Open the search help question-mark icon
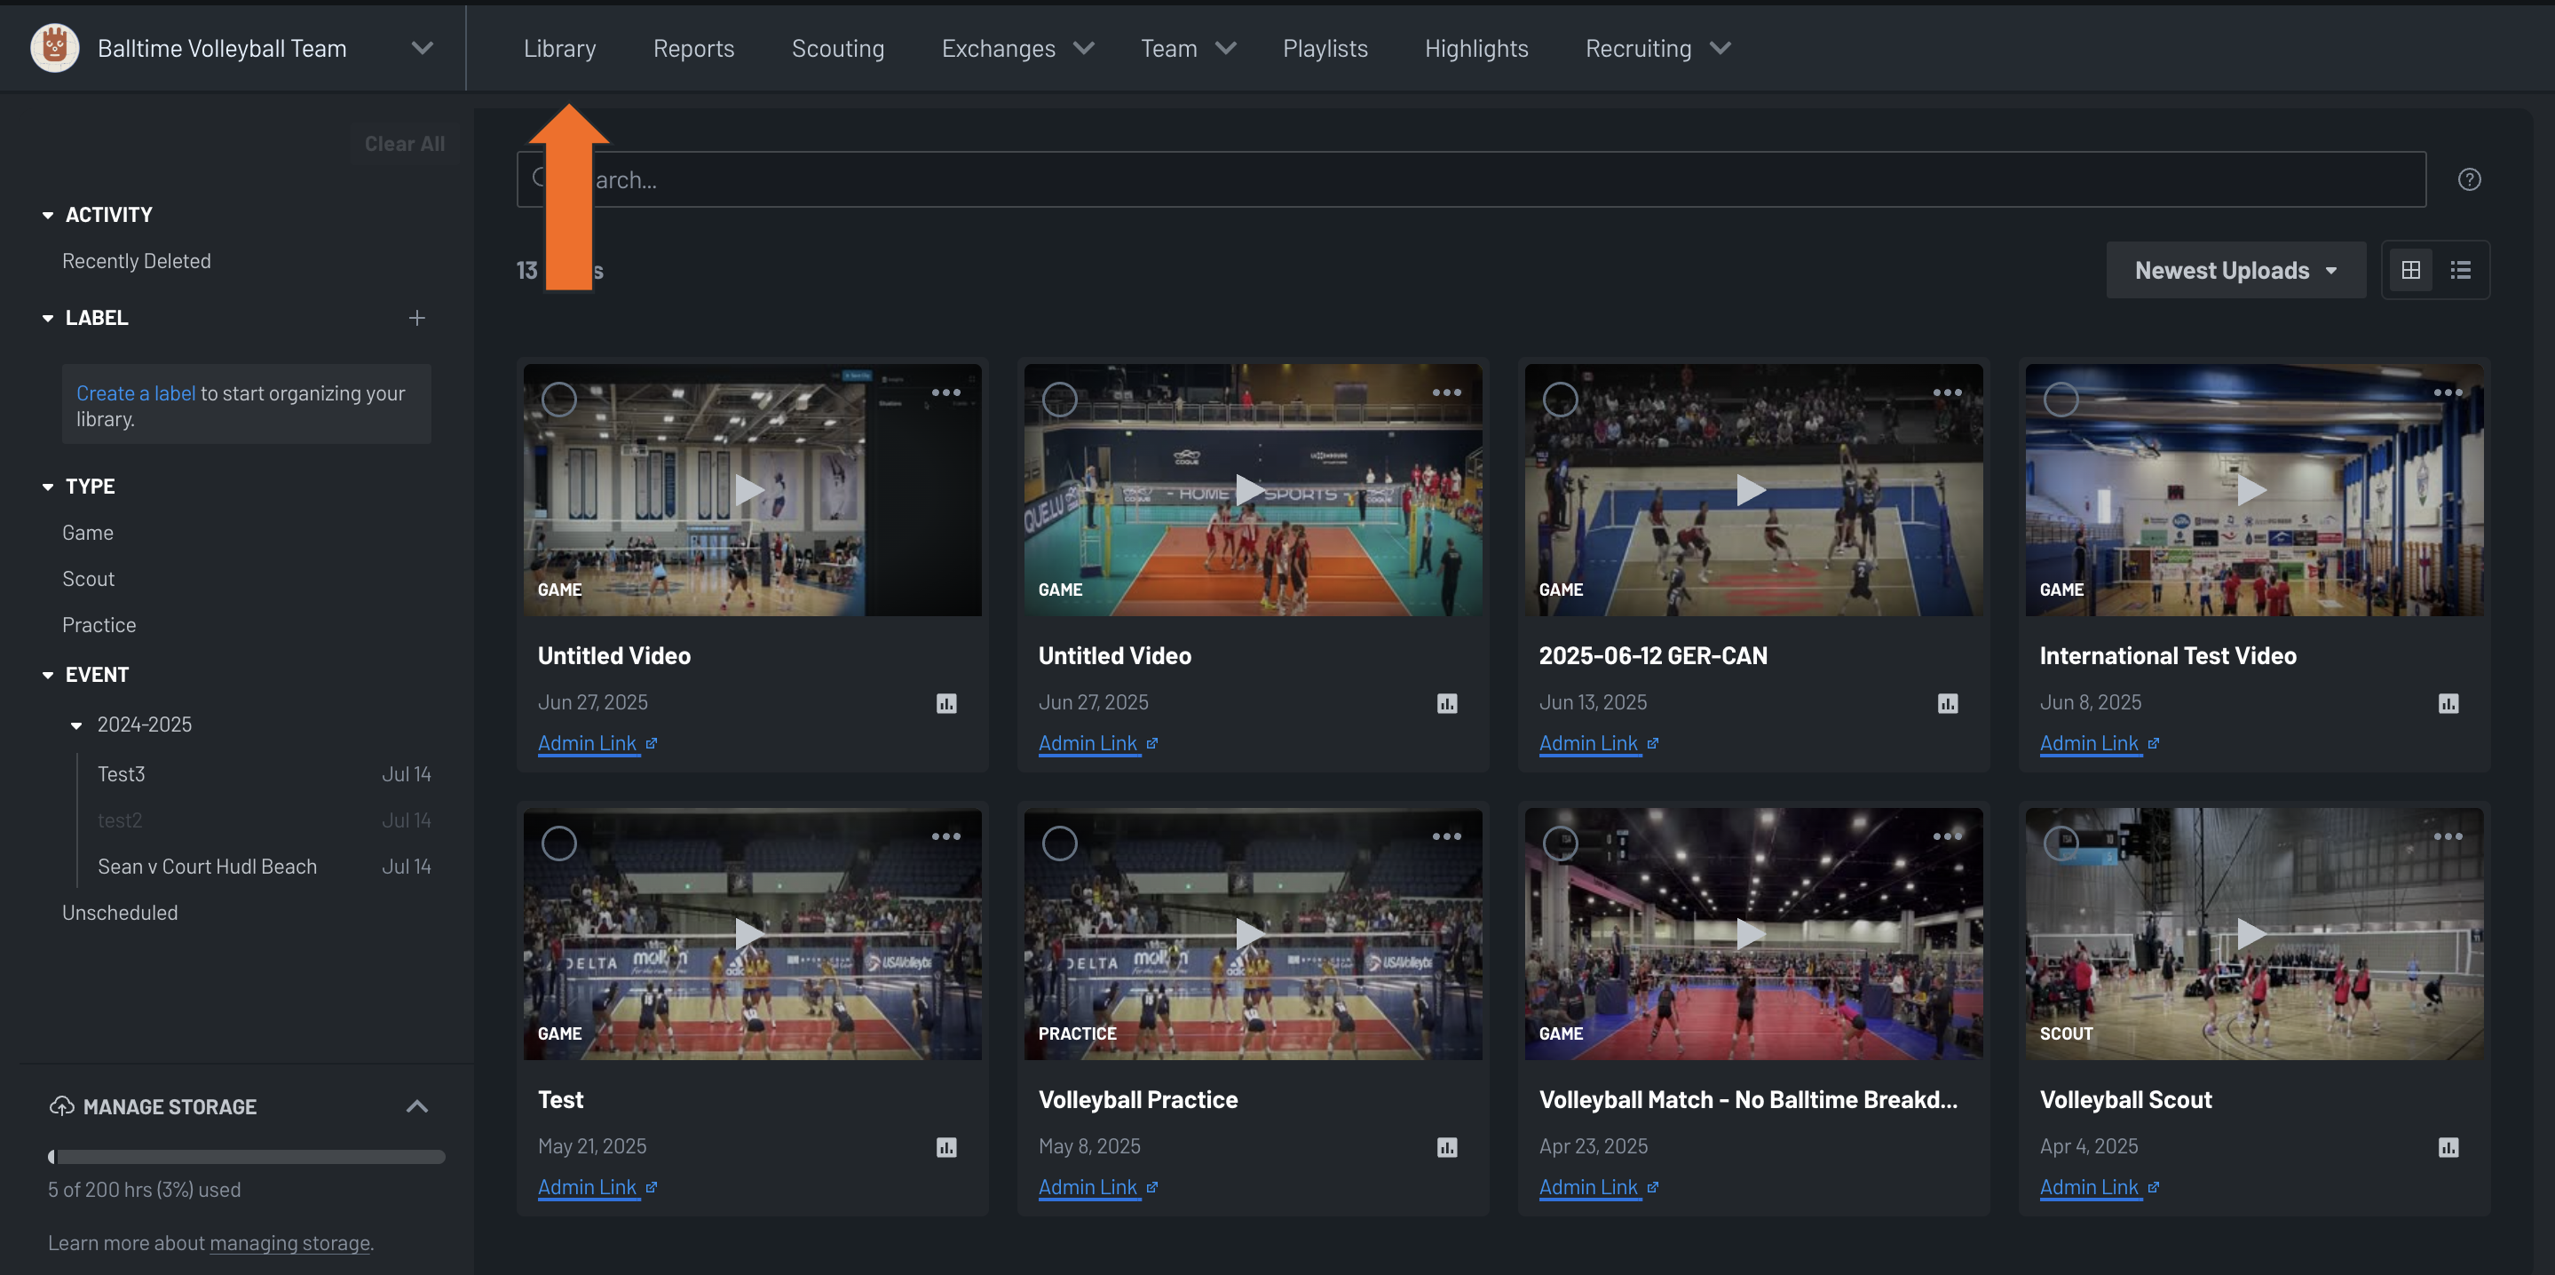The height and width of the screenshot is (1275, 2555). click(x=2469, y=179)
